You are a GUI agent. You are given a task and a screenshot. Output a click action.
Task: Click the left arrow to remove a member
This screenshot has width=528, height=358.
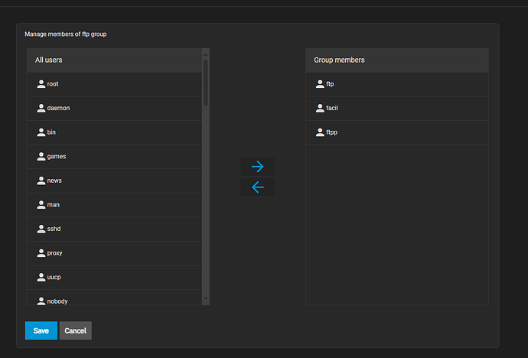click(x=258, y=187)
